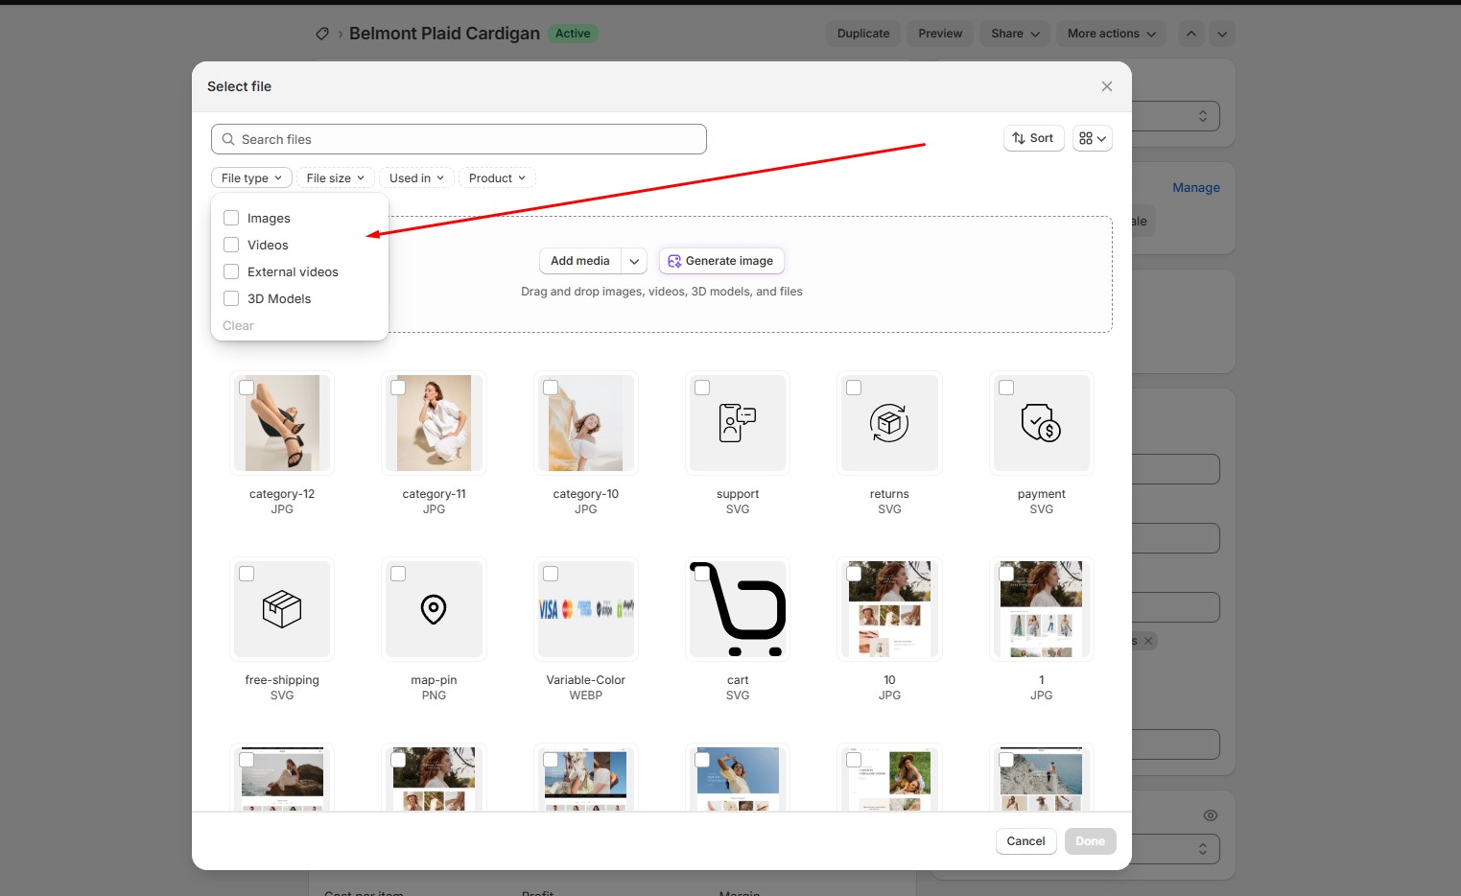Click the cart SVG icon file
Image resolution: width=1461 pixels, height=896 pixels.
tap(737, 609)
